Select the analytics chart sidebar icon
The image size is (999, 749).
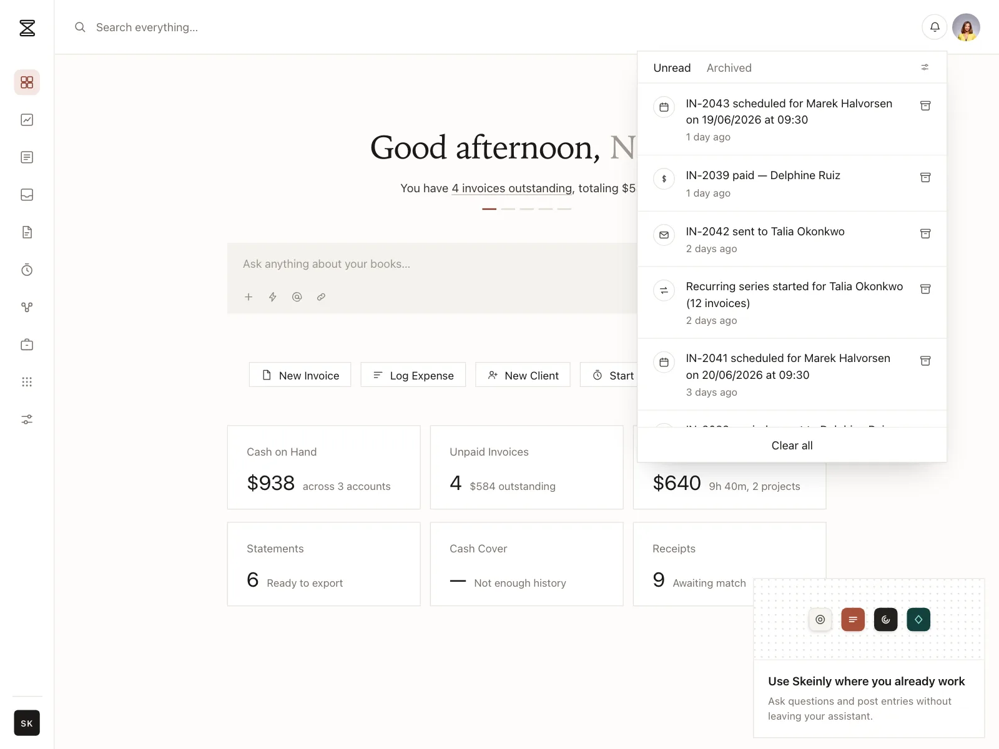27,120
